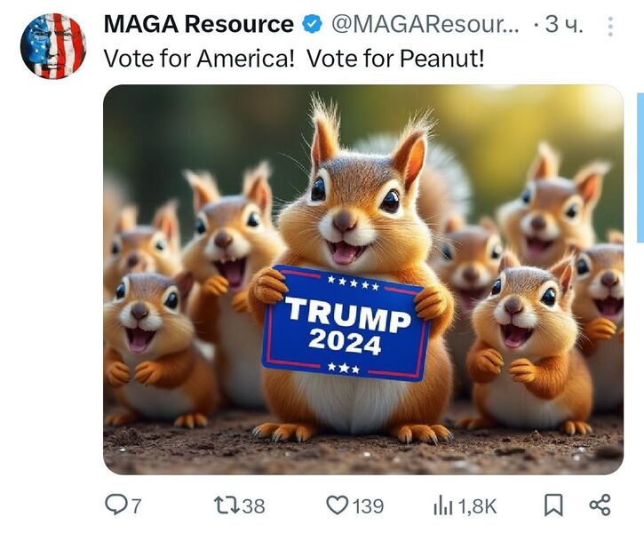Click the repost arrows icon
Viewport: 644px width, 533px height.
click(x=227, y=505)
